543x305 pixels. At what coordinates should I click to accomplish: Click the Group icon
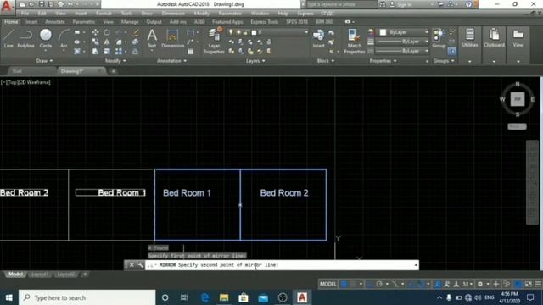tap(439, 38)
